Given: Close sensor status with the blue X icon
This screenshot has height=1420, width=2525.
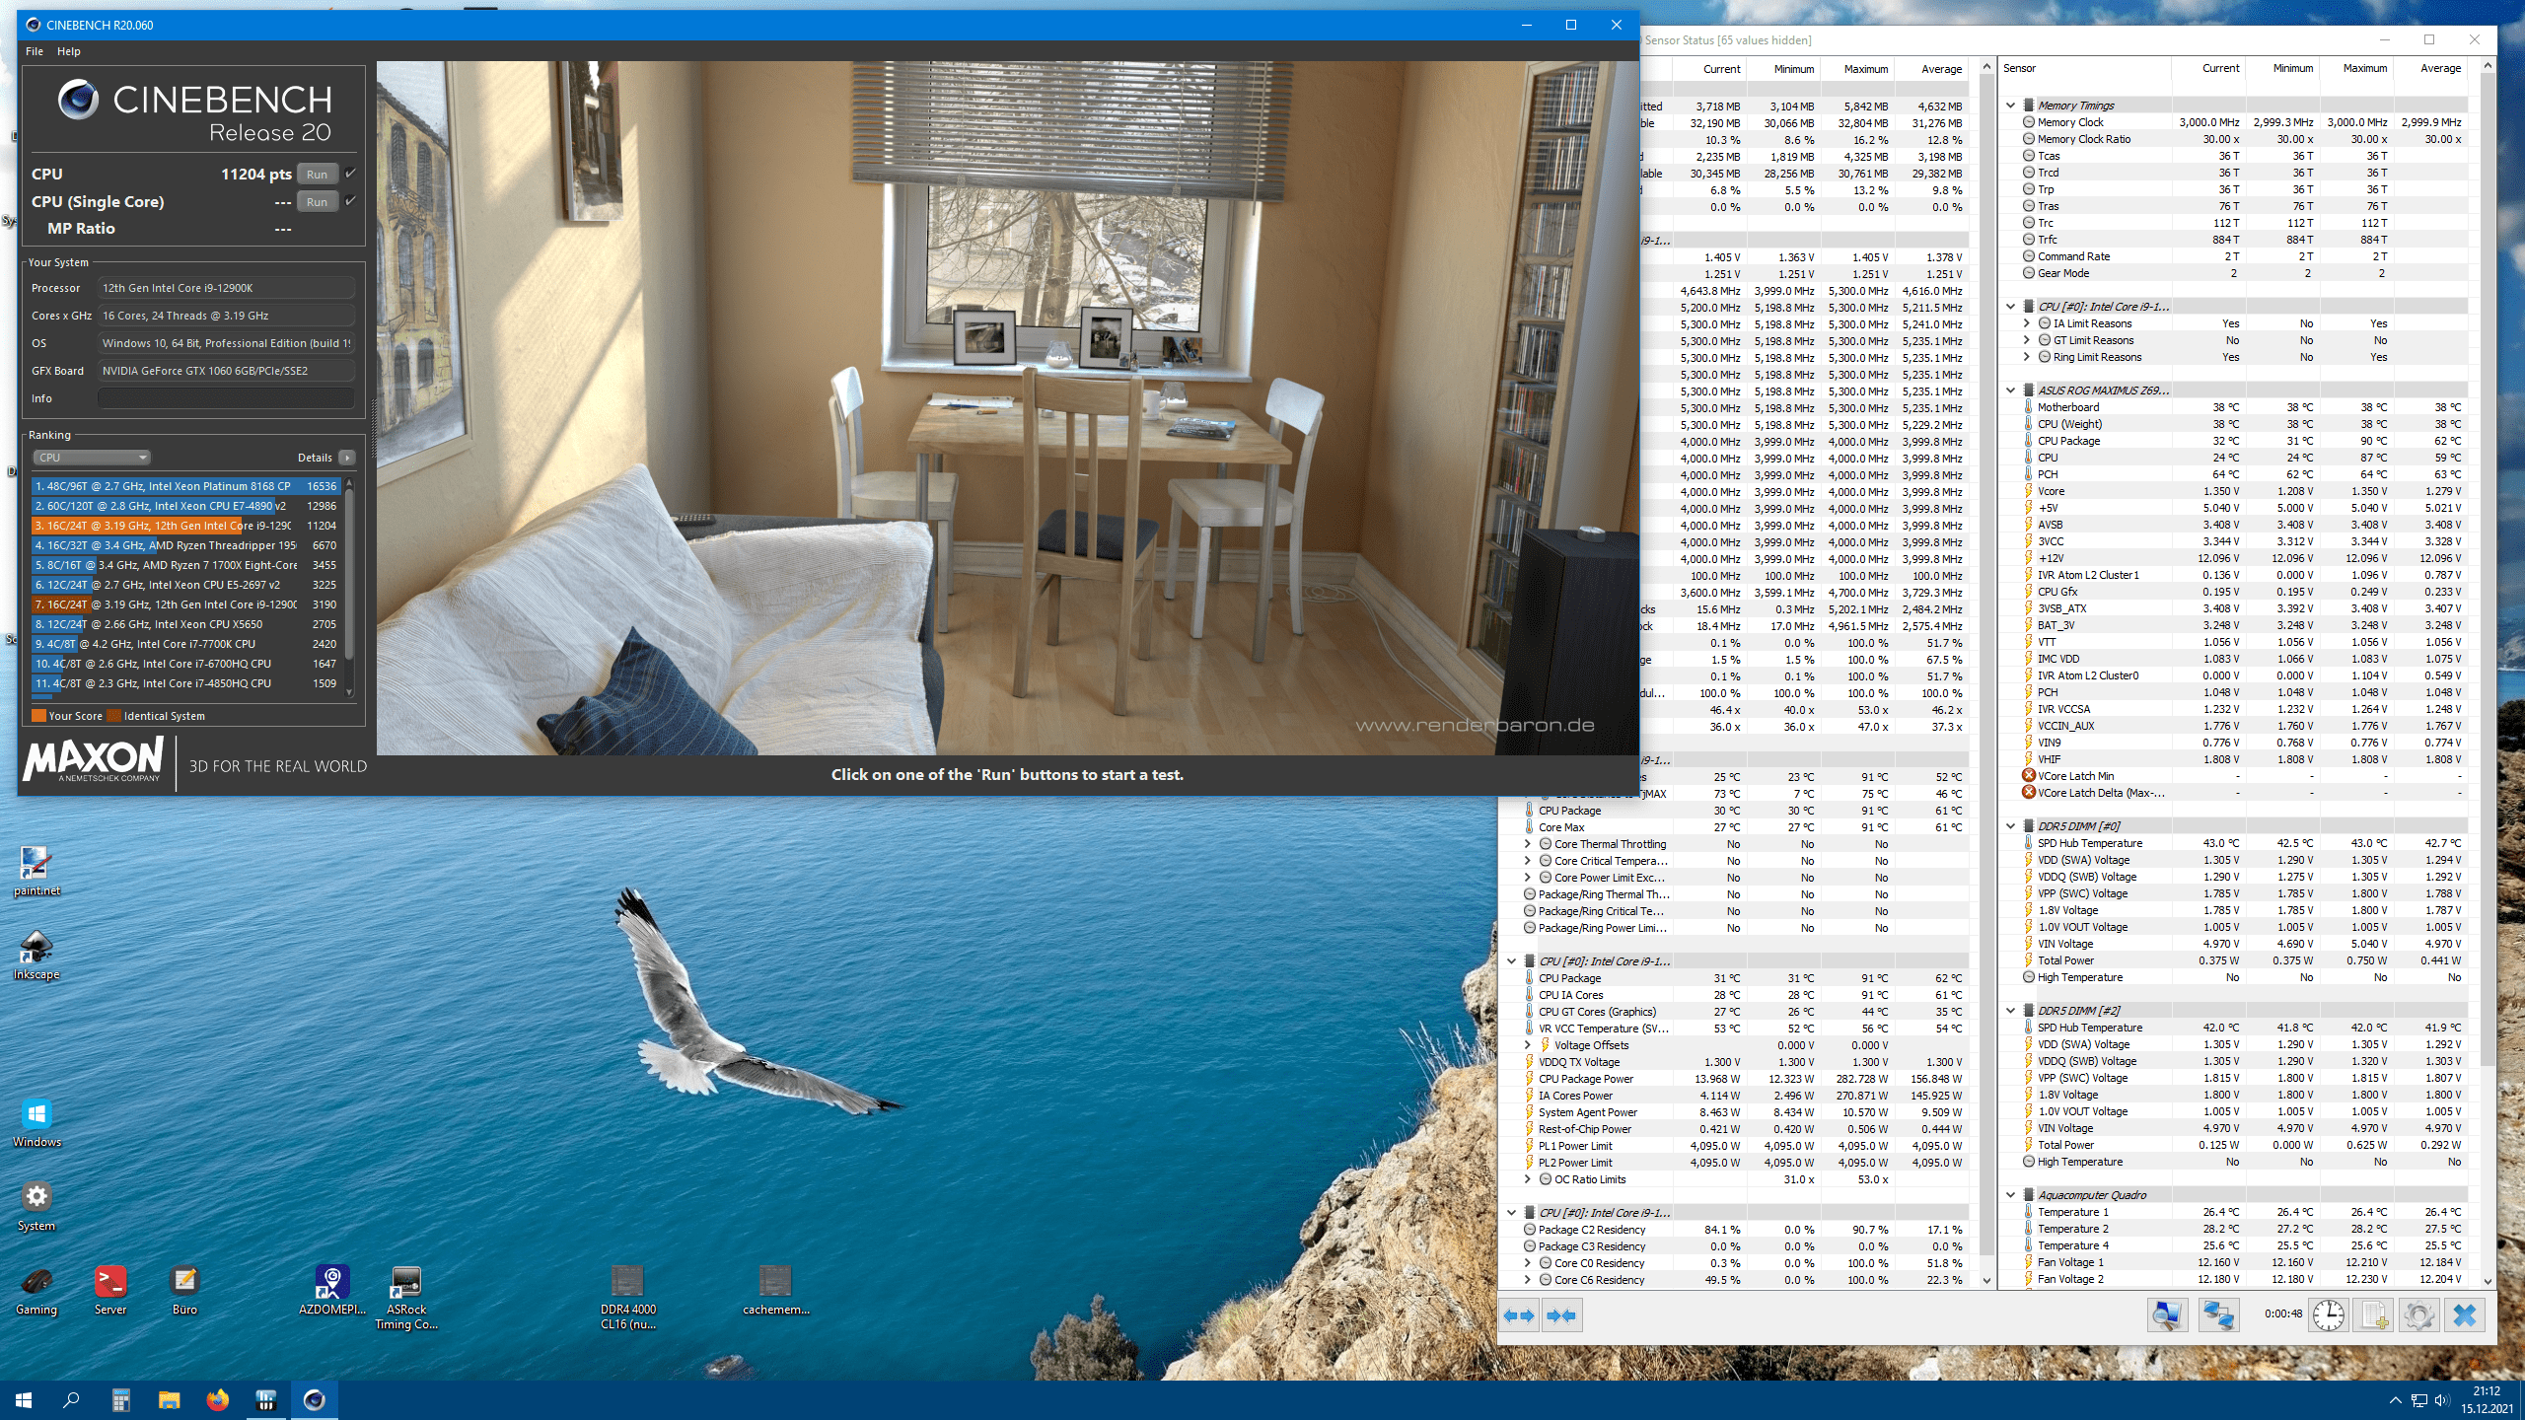Looking at the screenshot, I should [2464, 1315].
